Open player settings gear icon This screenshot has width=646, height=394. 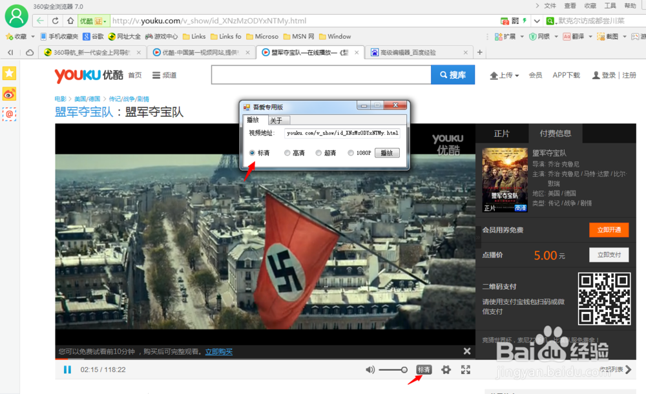click(446, 369)
